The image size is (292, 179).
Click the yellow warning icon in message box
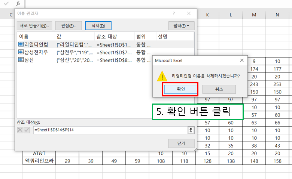tap(162, 76)
